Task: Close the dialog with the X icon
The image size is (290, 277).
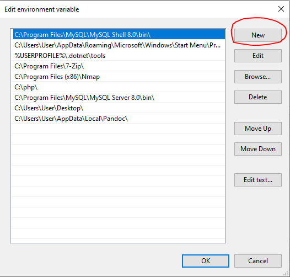Action: 281,9
